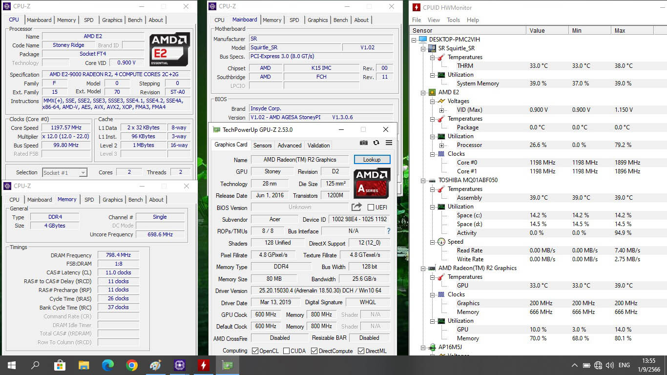
Task: Click the HWMonitor title bar app icon
Action: [x=416, y=7]
